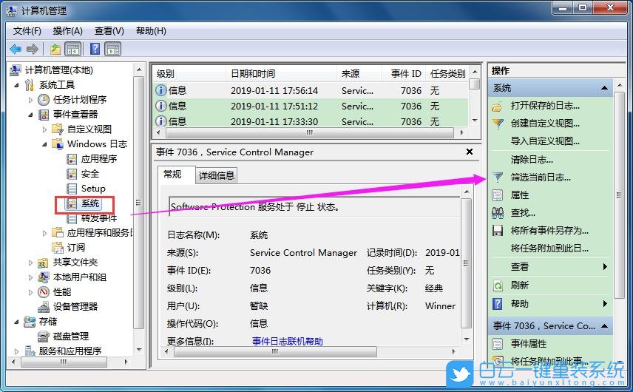Sort by 事件 ID column header

tap(404, 74)
